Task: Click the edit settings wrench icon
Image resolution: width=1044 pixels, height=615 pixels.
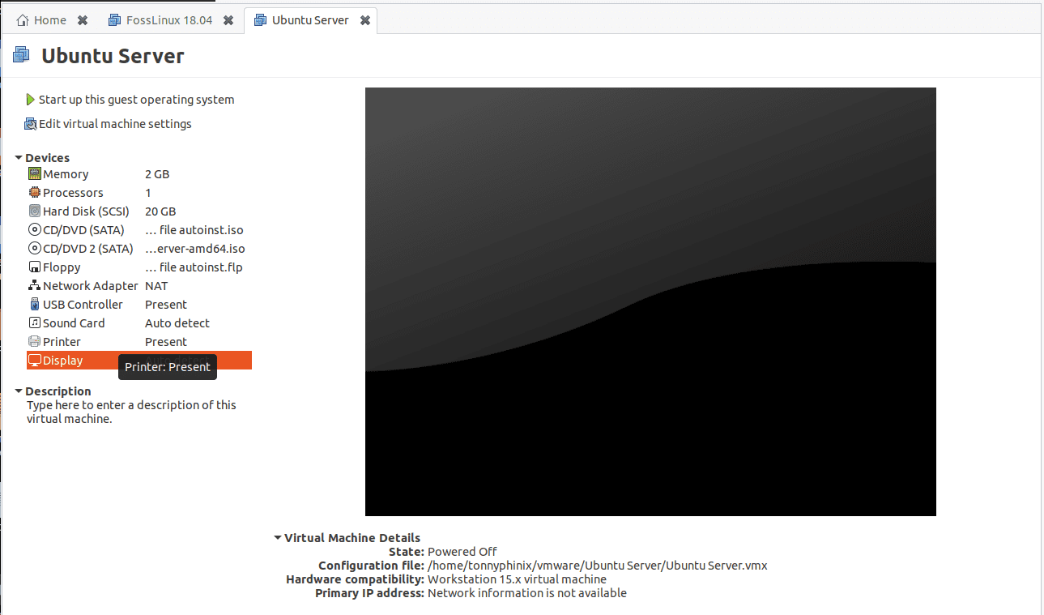Action: click(x=31, y=124)
